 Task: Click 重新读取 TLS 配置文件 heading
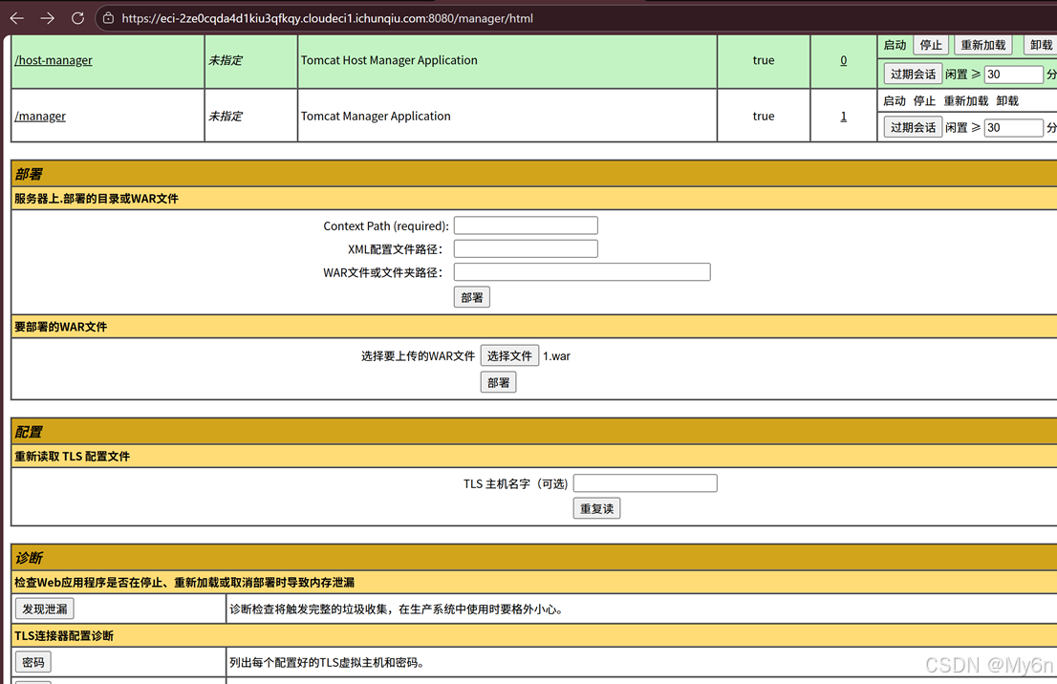pos(72,457)
